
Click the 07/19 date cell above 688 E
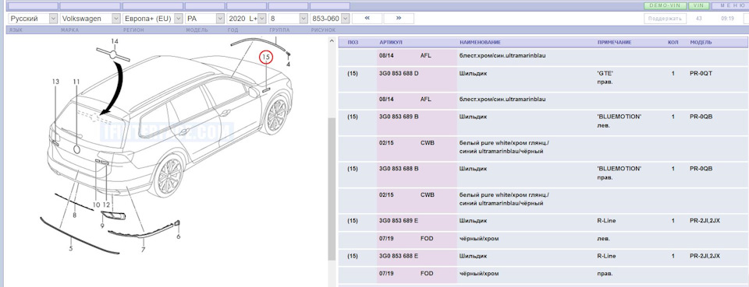[x=386, y=239]
